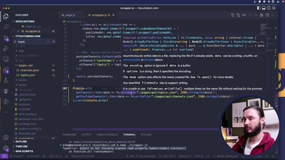
Task: Clear the topic filter in explorer
Action: tap(54, 42)
